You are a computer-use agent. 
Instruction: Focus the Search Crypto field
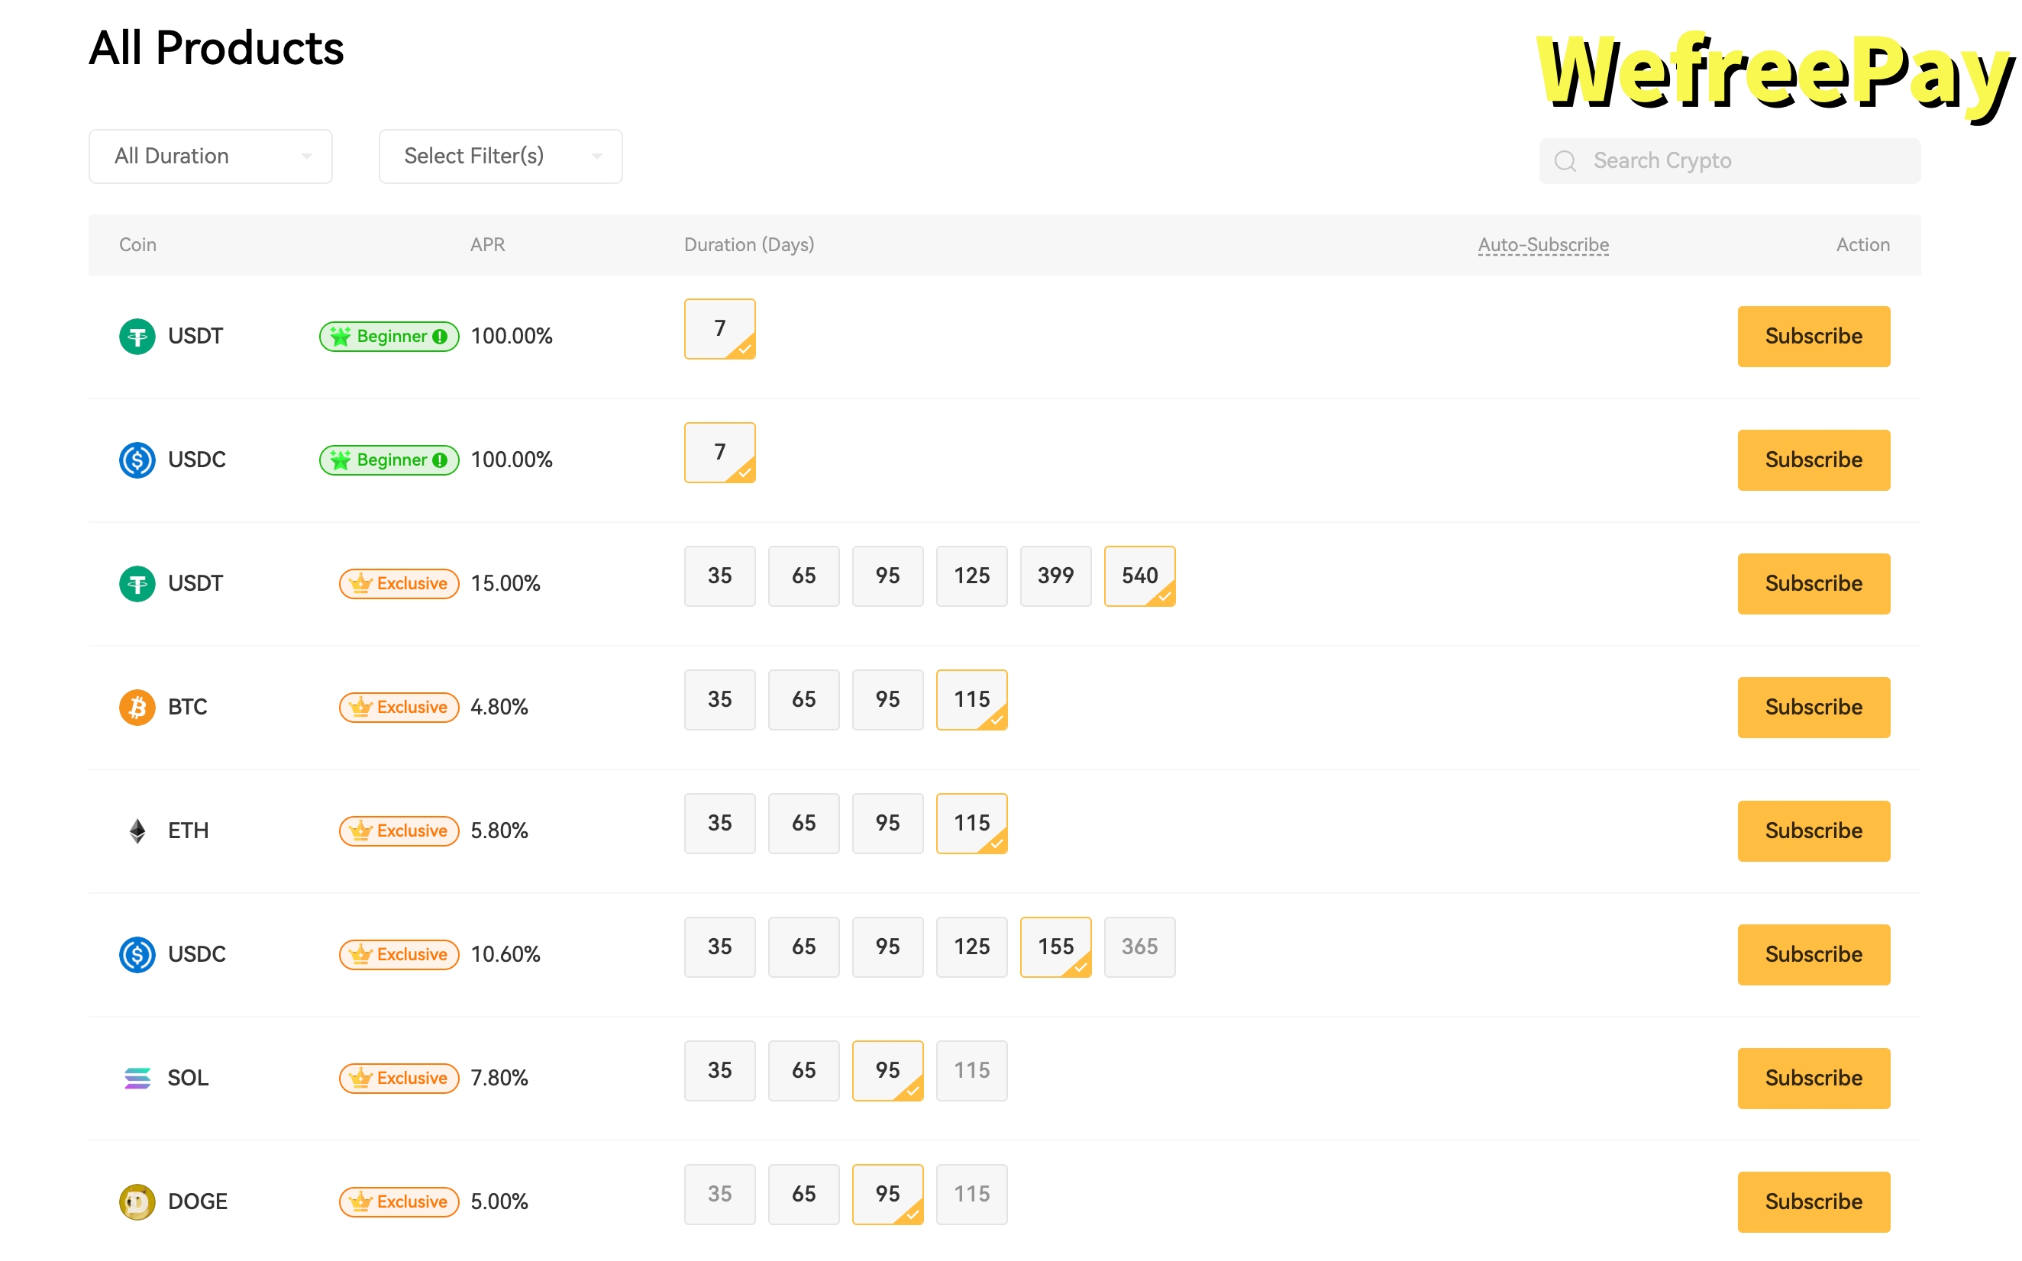(x=1730, y=161)
